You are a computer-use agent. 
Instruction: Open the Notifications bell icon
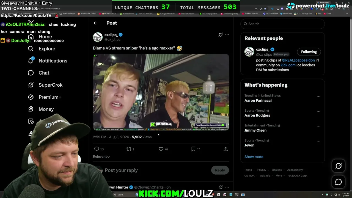(x=31, y=61)
